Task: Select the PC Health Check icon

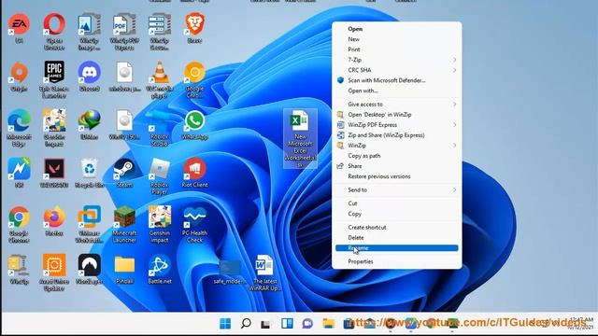Action: 194,224
